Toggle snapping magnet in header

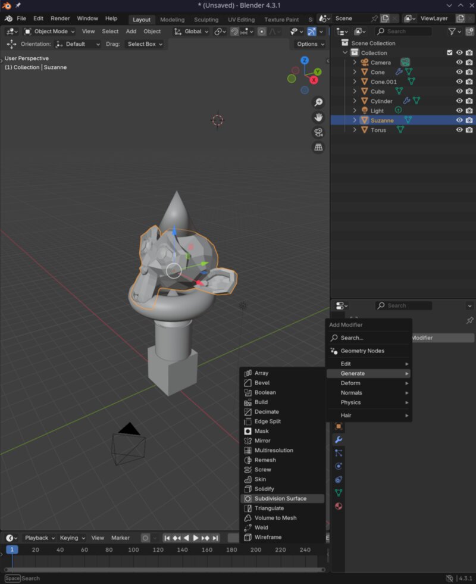(x=234, y=32)
